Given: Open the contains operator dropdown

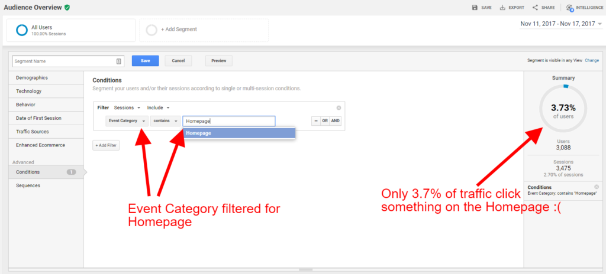Looking at the screenshot, I should [x=166, y=121].
